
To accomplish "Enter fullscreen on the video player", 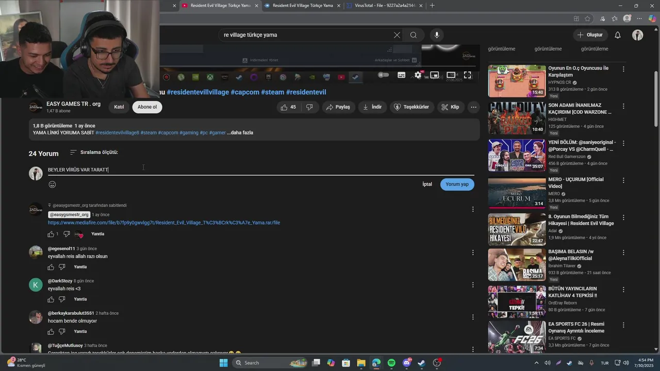I will [x=467, y=75].
